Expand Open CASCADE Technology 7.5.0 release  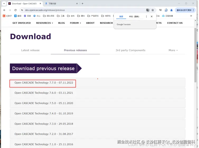pos(98,103)
